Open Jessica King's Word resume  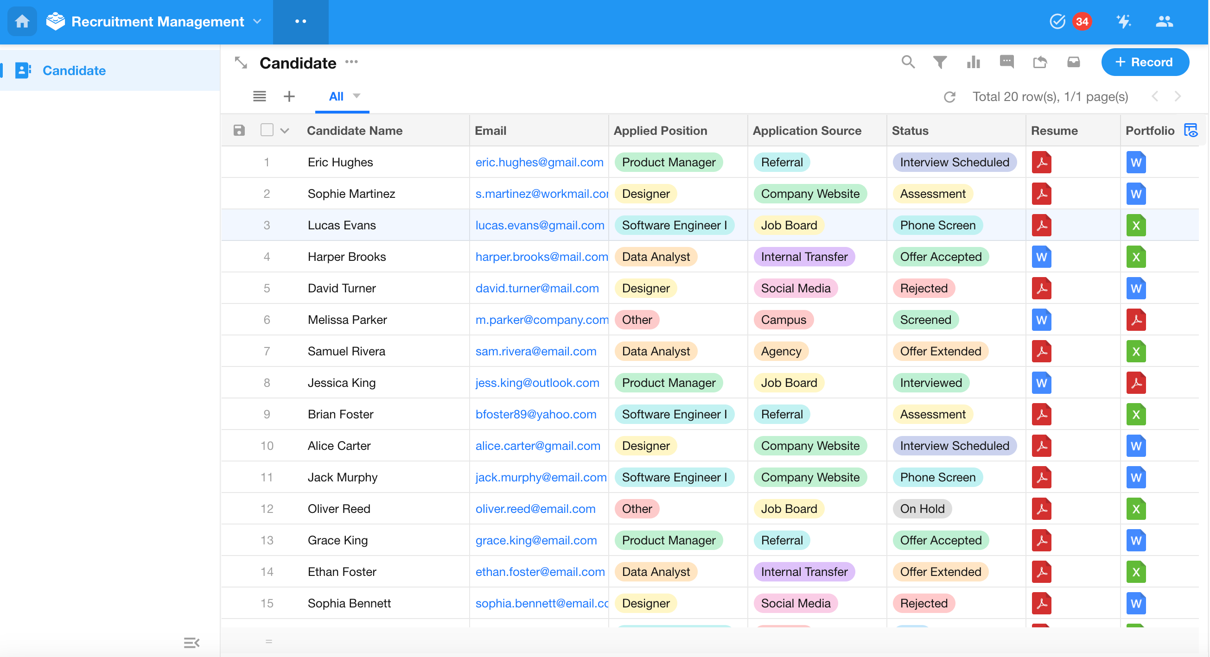[x=1041, y=383]
